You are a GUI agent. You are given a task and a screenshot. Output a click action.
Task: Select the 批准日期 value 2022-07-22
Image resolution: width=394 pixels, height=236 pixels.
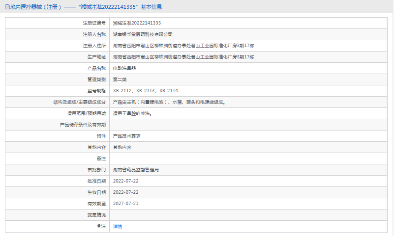point(125,181)
